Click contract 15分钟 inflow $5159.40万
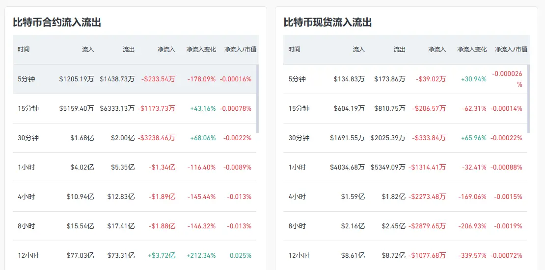The image size is (545, 270). click(77, 108)
